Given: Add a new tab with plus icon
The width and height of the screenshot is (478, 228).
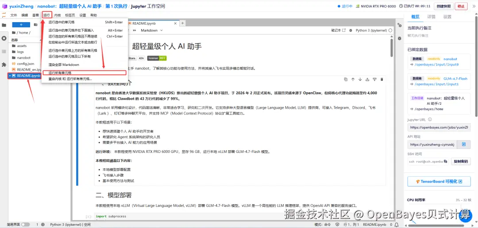Looking at the screenshot, I should point(183,23).
